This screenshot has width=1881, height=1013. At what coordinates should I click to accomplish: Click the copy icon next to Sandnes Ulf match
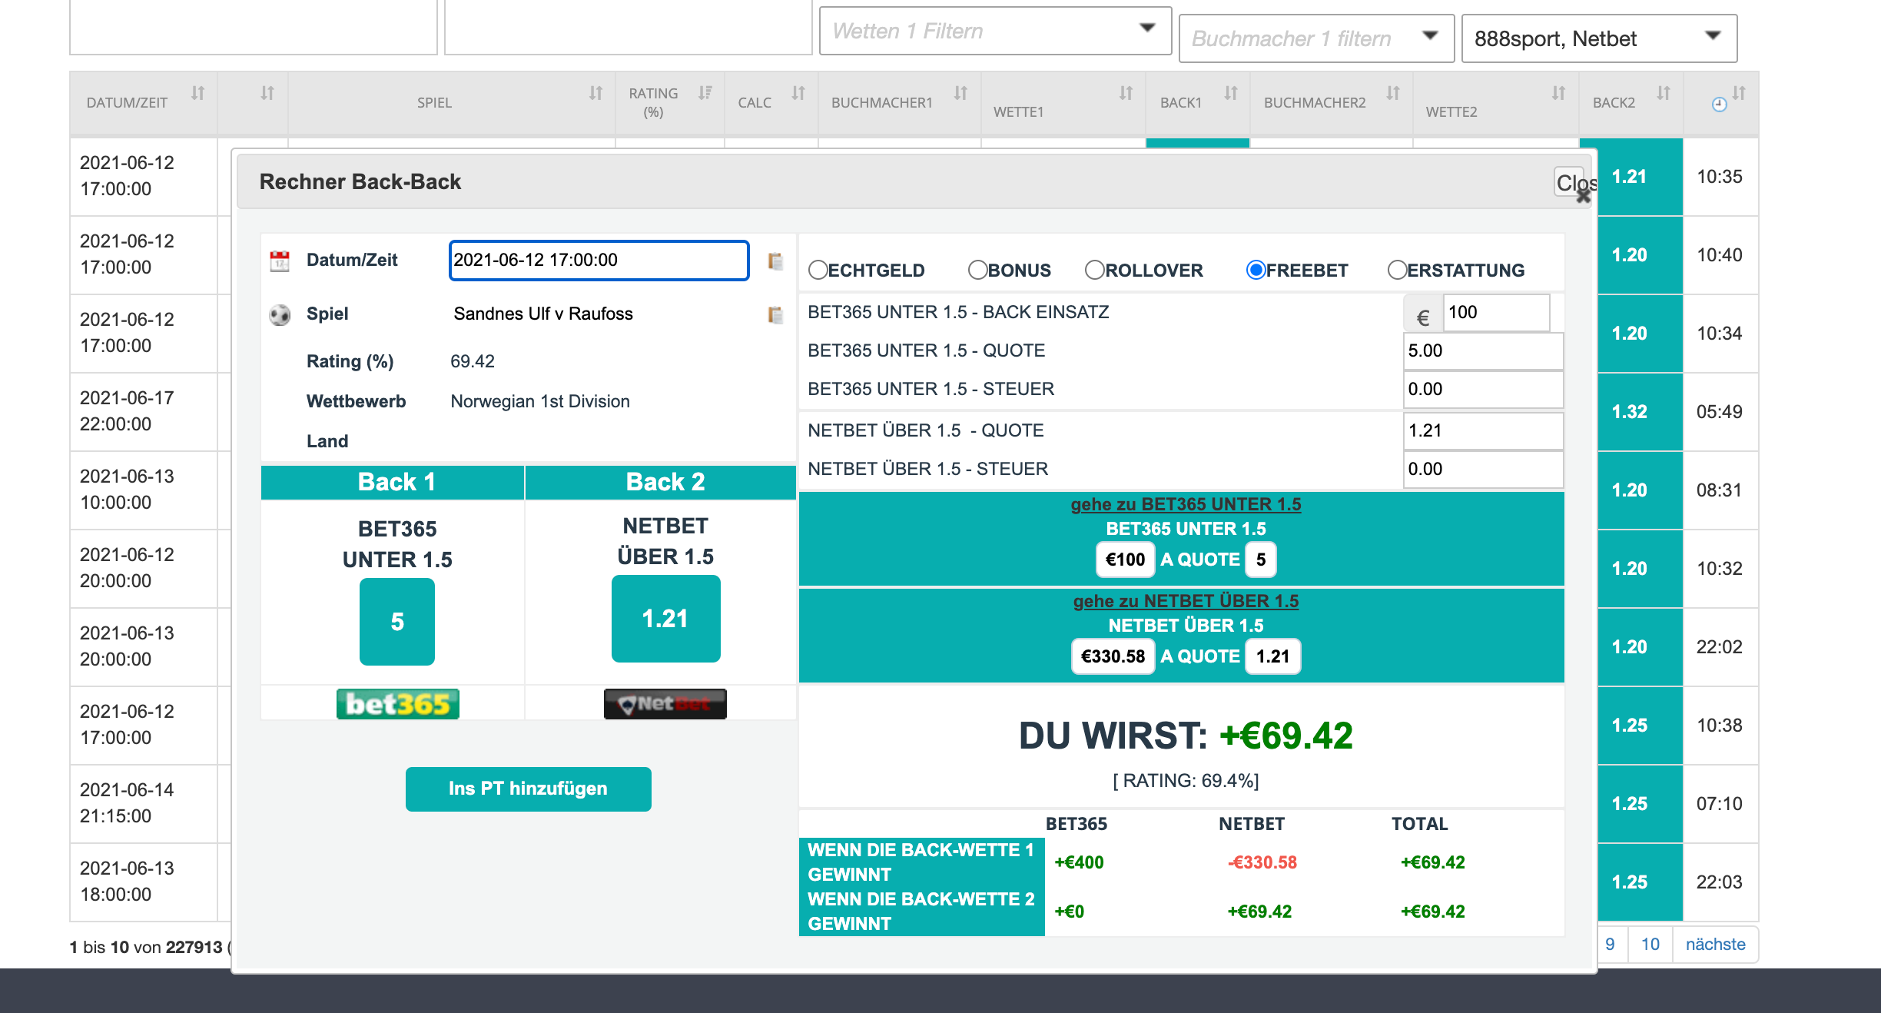tap(775, 314)
